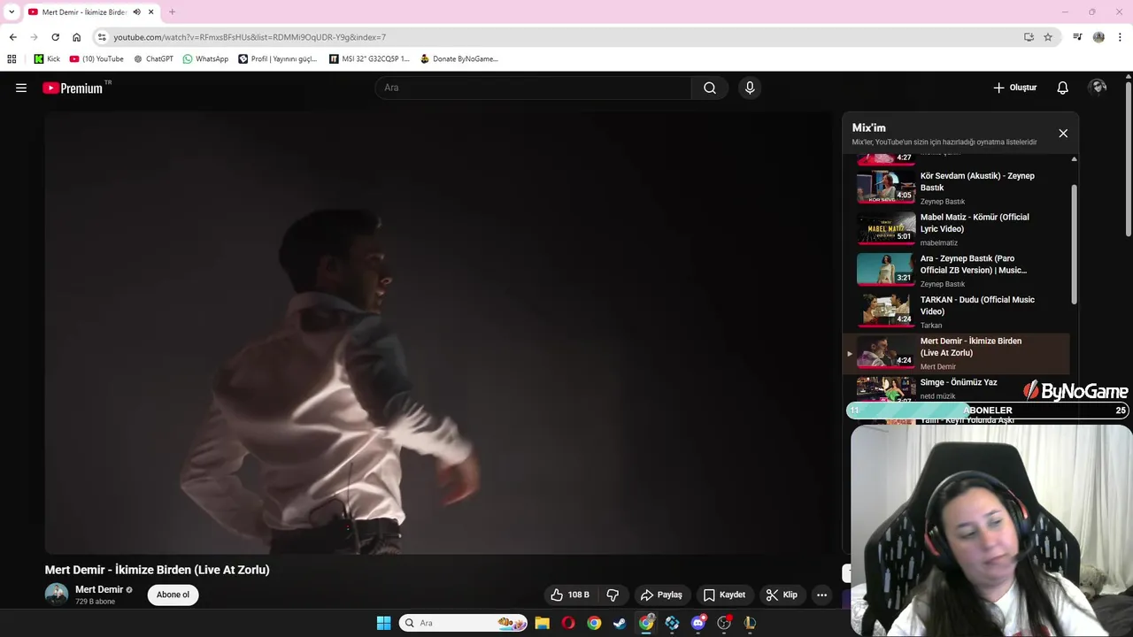Click the video player area
Viewport: 1133px width, 637px height.
[x=440, y=333]
